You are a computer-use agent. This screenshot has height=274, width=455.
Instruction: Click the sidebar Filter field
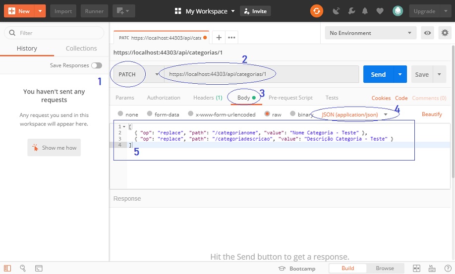tap(54, 33)
